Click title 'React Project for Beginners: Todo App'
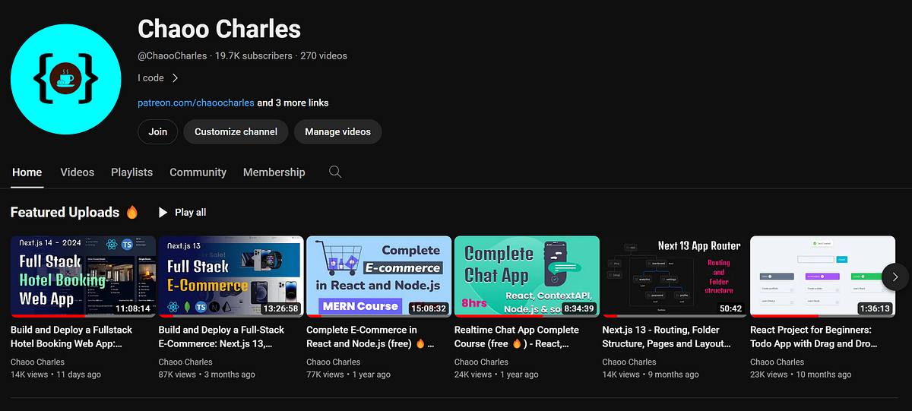This screenshot has height=411, width=912. click(814, 337)
